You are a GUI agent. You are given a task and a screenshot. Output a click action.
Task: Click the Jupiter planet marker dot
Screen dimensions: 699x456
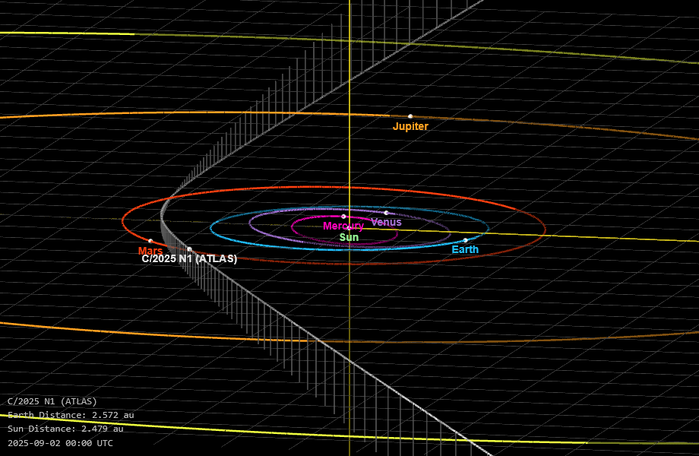[410, 116]
